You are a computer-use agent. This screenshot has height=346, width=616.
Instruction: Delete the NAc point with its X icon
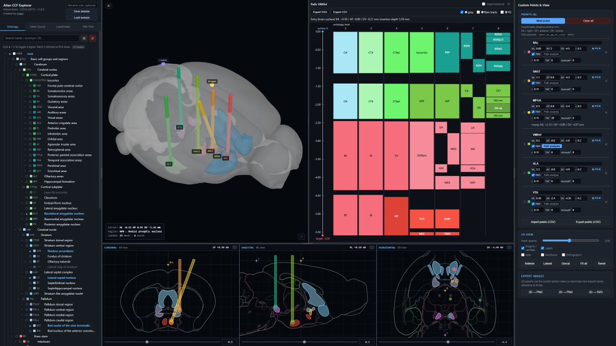tap(606, 52)
